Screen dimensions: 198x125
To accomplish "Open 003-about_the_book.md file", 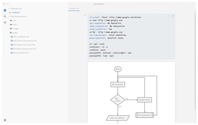I will coord(24,45).
